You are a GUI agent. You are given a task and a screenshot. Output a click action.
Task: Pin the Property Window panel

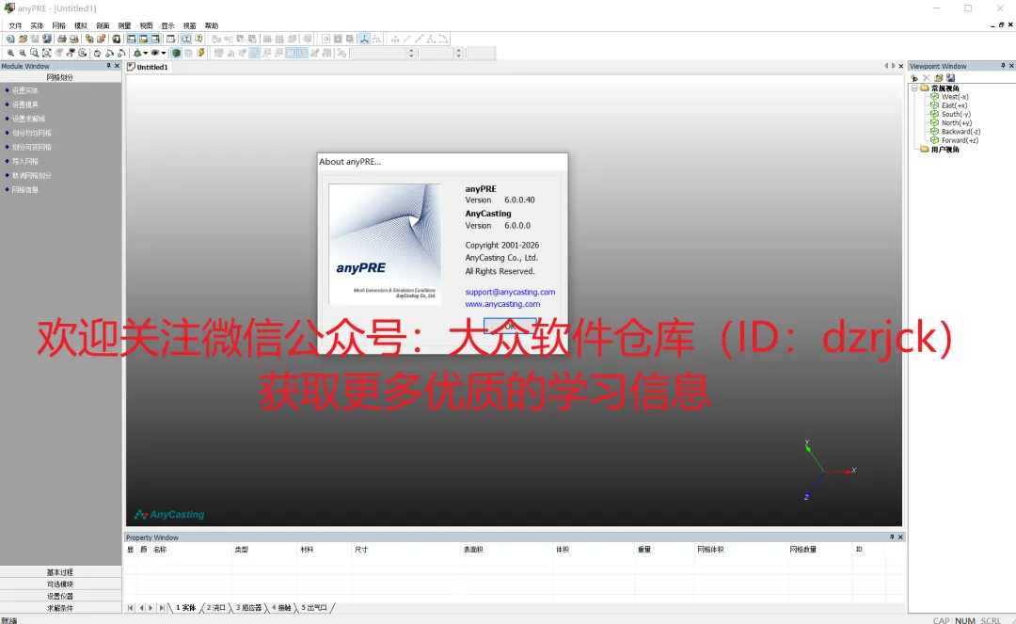coord(892,537)
